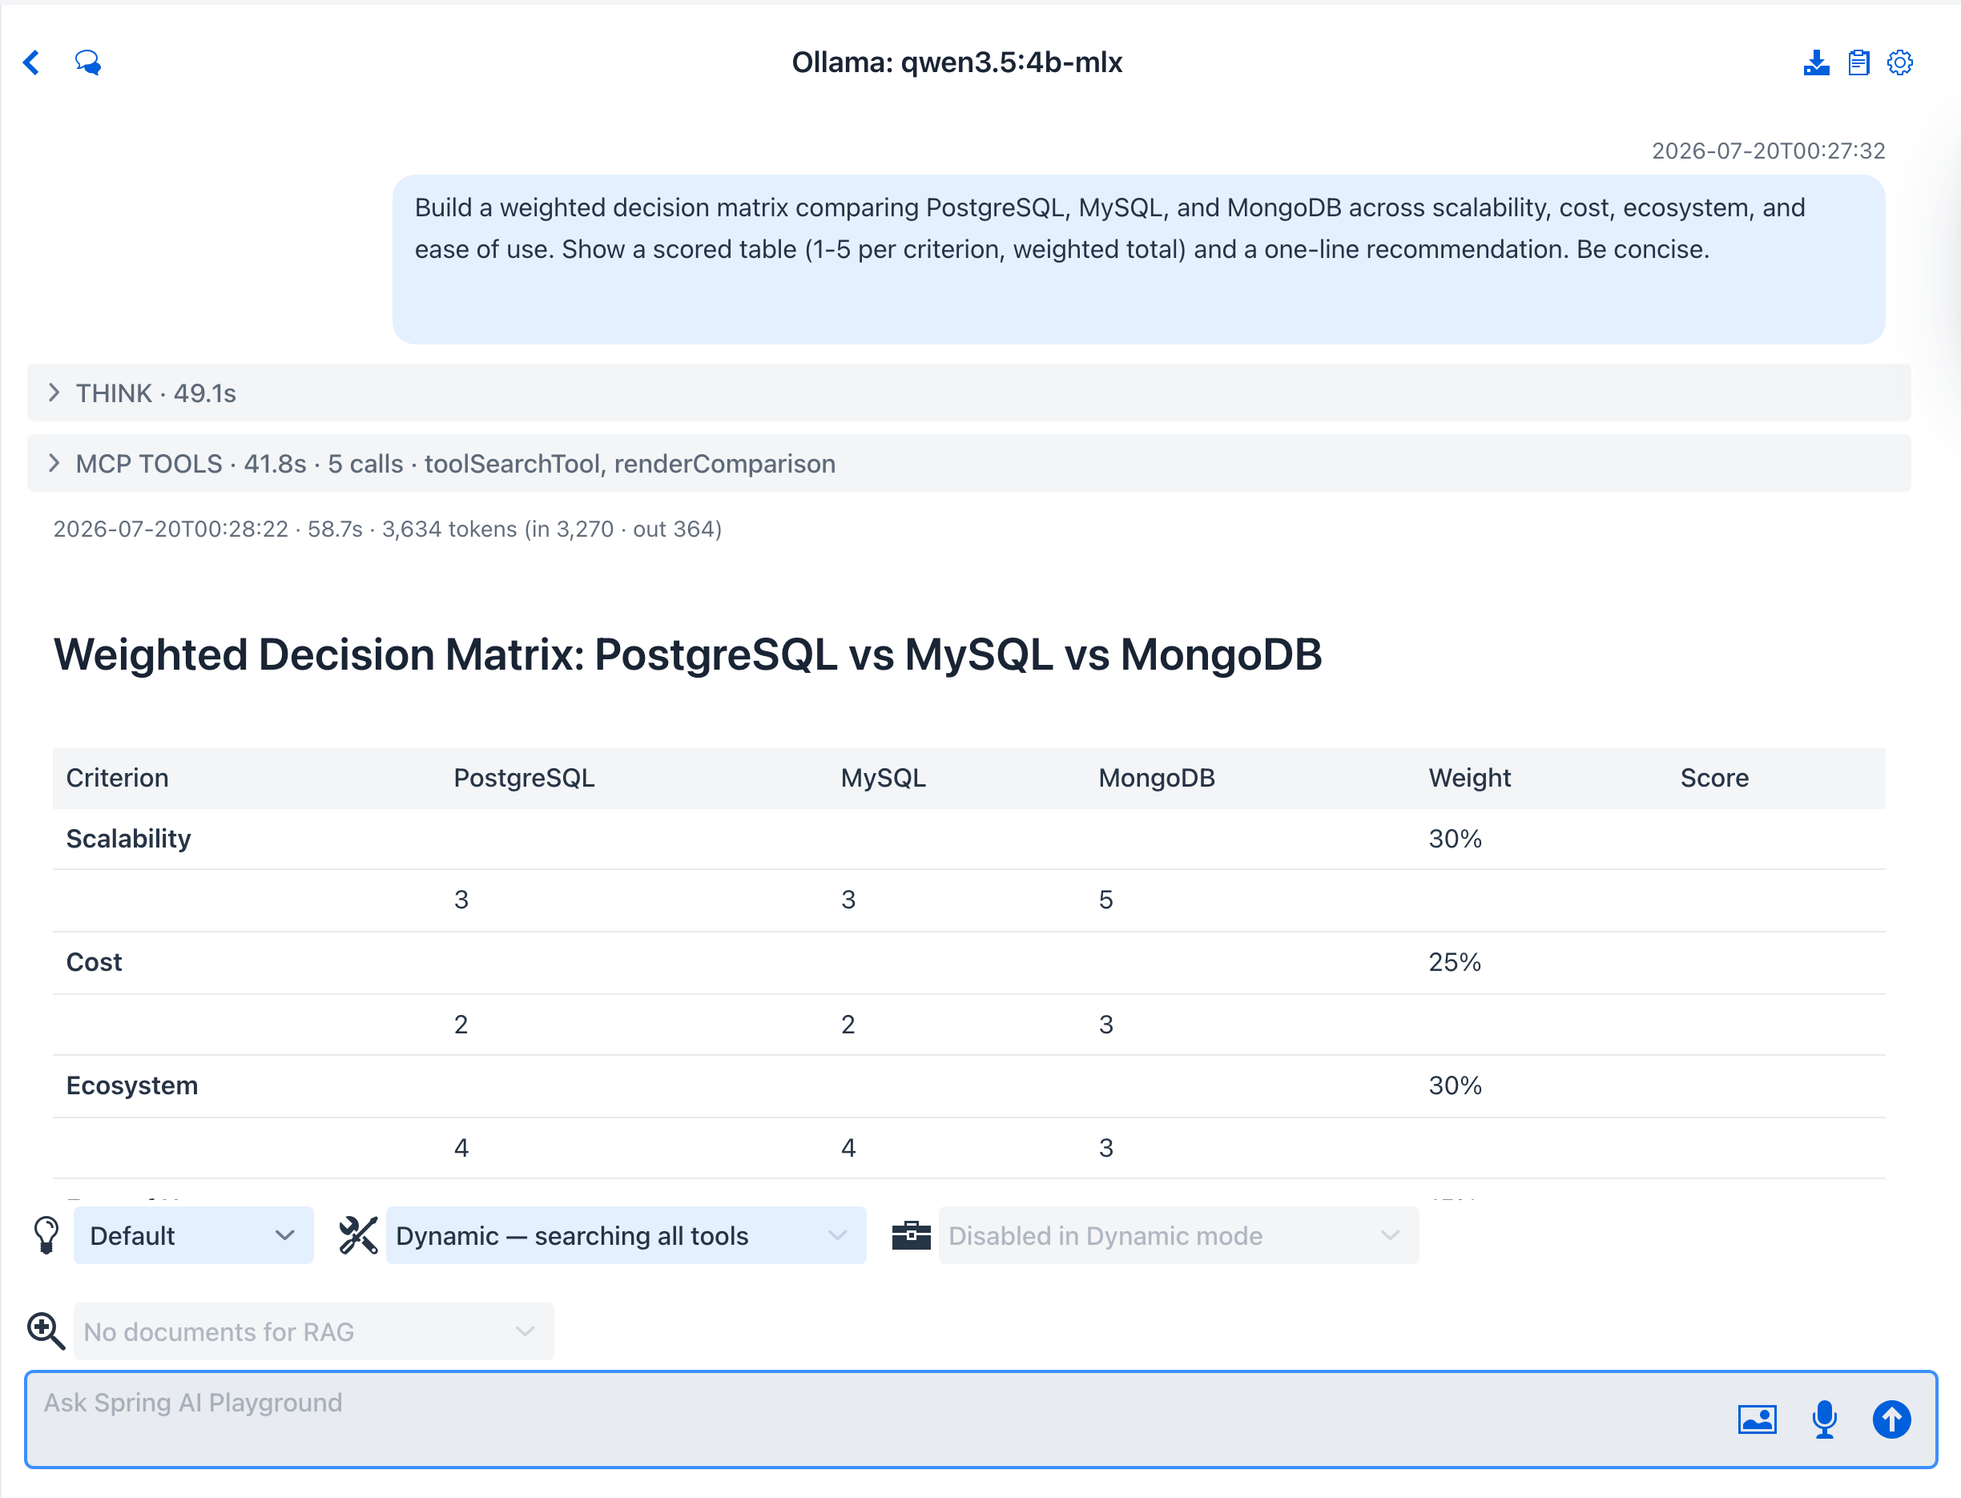Click the clipboard copy icon
Screen dimensions: 1961x1498
point(1858,62)
